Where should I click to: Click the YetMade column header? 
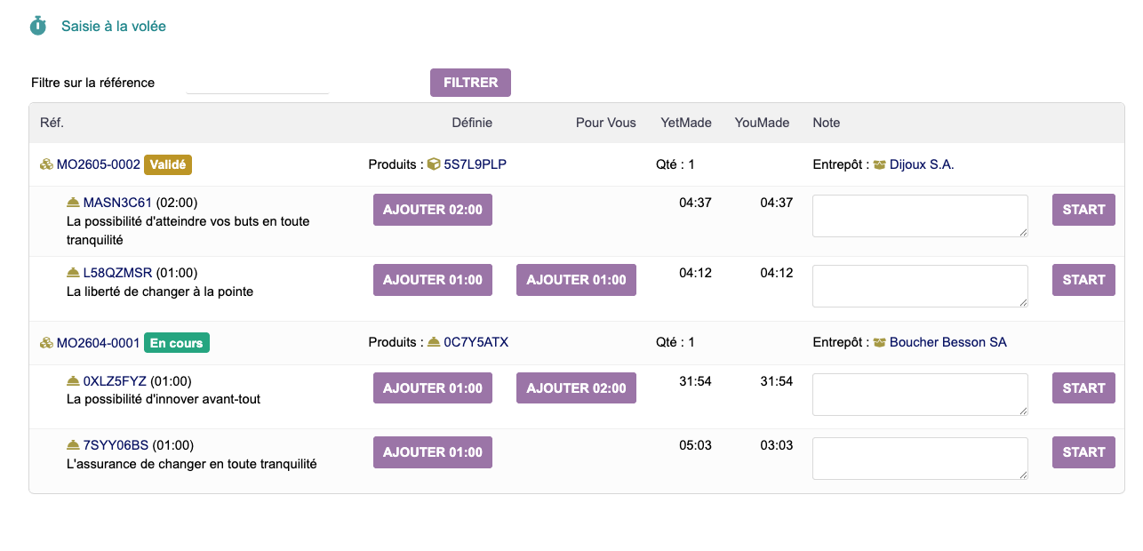(x=686, y=123)
